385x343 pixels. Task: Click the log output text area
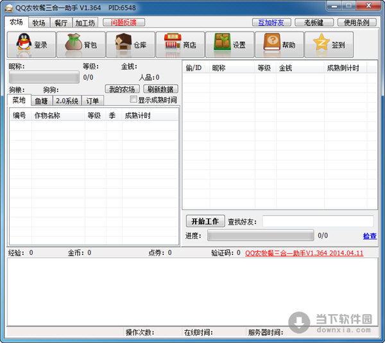193,292
